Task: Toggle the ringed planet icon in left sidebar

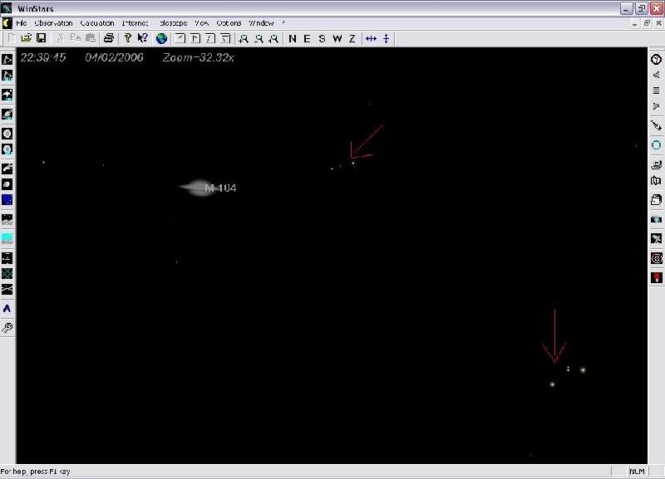Action: coord(7,114)
